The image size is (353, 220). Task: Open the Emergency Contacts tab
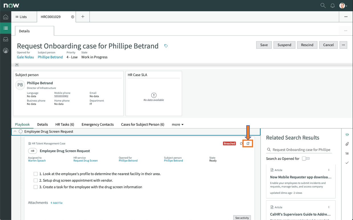tap(98, 125)
